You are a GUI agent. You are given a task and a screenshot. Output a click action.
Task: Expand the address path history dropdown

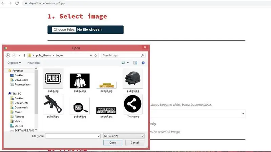91,55
